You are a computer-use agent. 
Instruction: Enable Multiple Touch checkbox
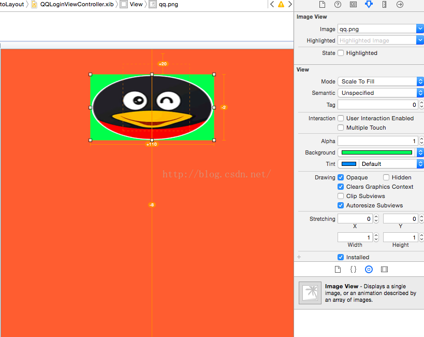(x=341, y=128)
